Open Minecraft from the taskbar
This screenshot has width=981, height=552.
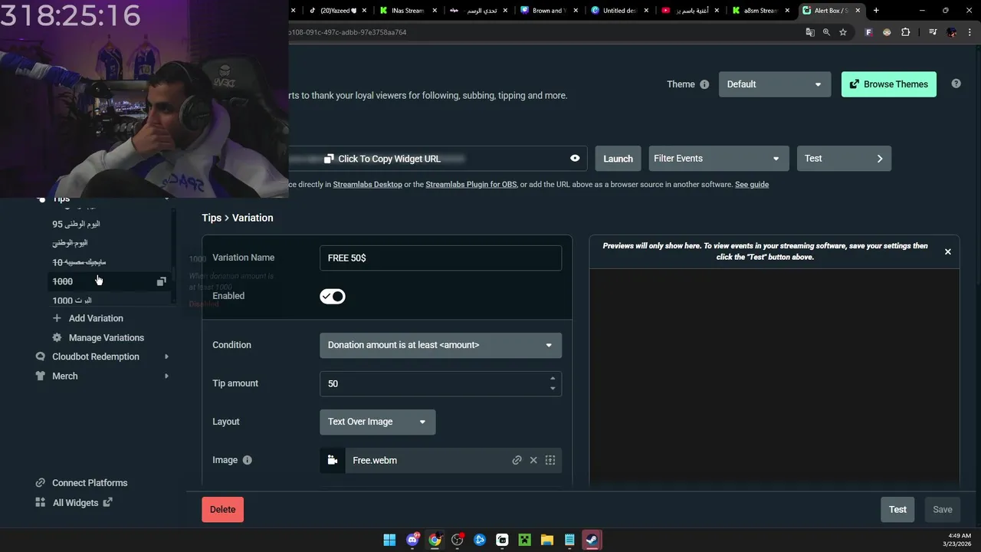point(524,540)
